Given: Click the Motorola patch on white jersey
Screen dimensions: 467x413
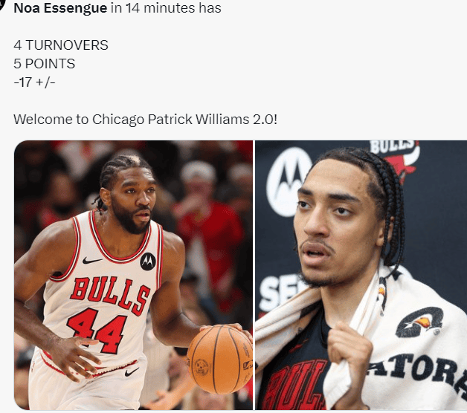Looking at the screenshot, I should click(148, 261).
